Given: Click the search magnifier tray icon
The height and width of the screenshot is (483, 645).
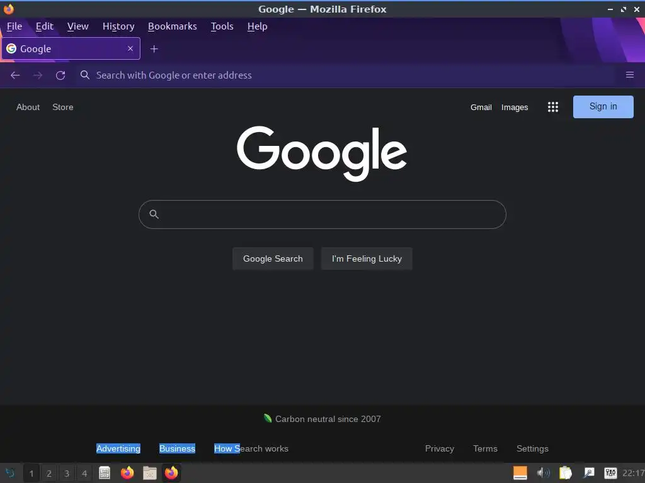Looking at the screenshot, I should click(x=588, y=473).
